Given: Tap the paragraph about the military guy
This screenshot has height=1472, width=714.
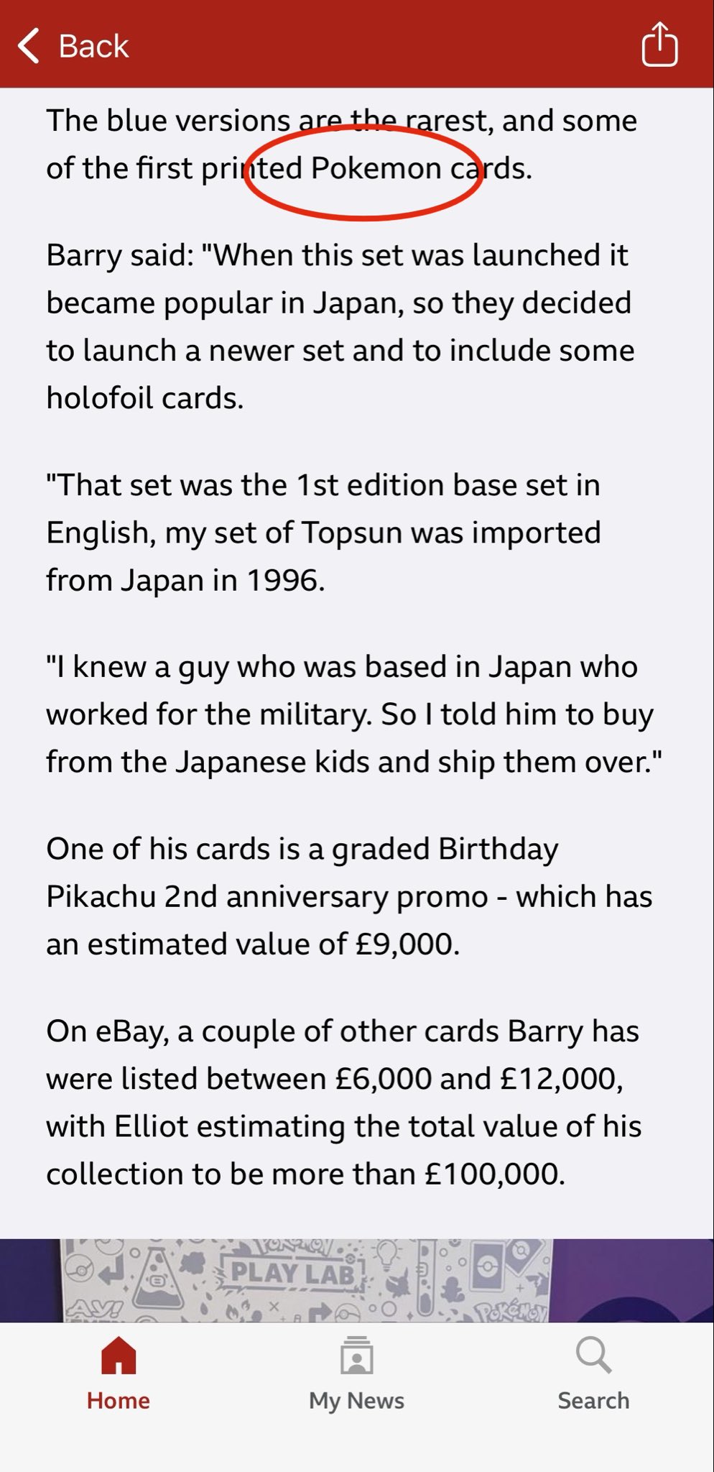Looking at the screenshot, I should (352, 714).
